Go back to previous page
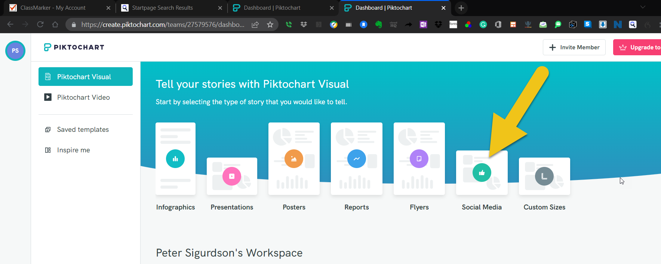 [10, 24]
